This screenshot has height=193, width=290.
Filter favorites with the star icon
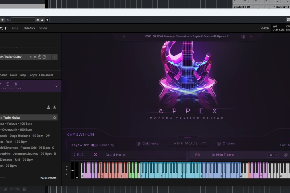tap(54, 107)
